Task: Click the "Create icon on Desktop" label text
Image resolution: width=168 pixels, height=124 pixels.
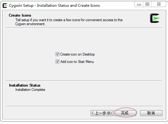Action: [77, 54]
